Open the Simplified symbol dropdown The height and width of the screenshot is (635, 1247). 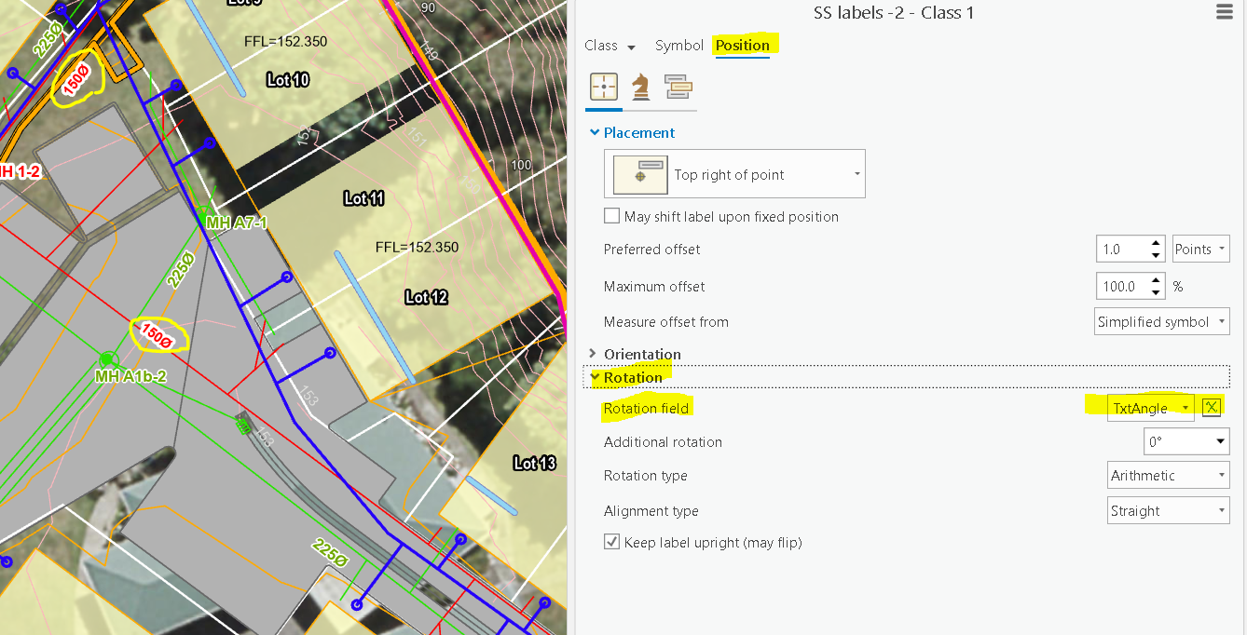click(x=1161, y=321)
